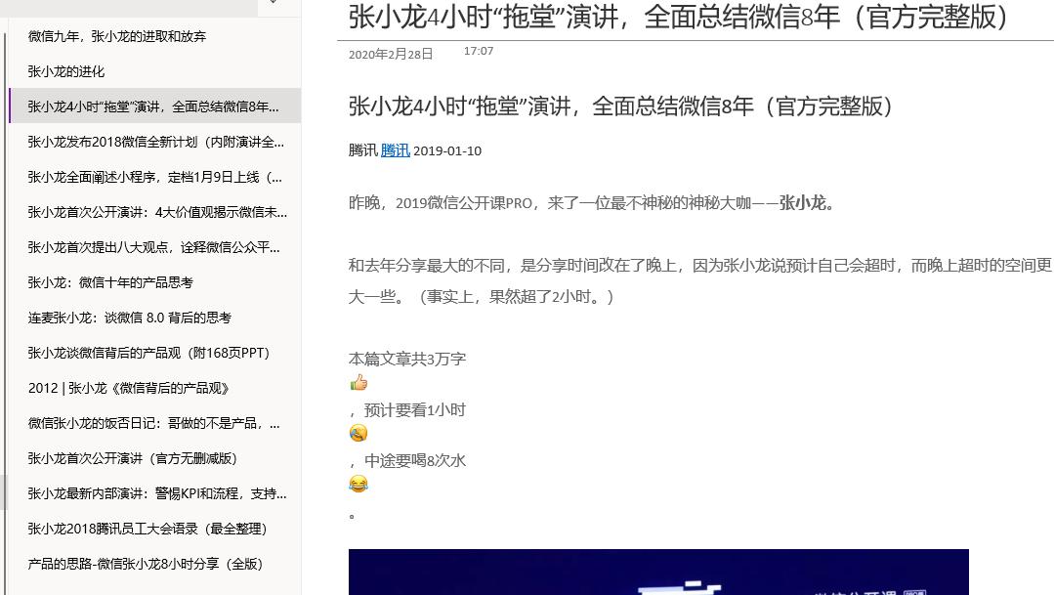Click the smiling face emoji below the text
Image resolution: width=1054 pixels, height=595 pixels.
tap(358, 433)
